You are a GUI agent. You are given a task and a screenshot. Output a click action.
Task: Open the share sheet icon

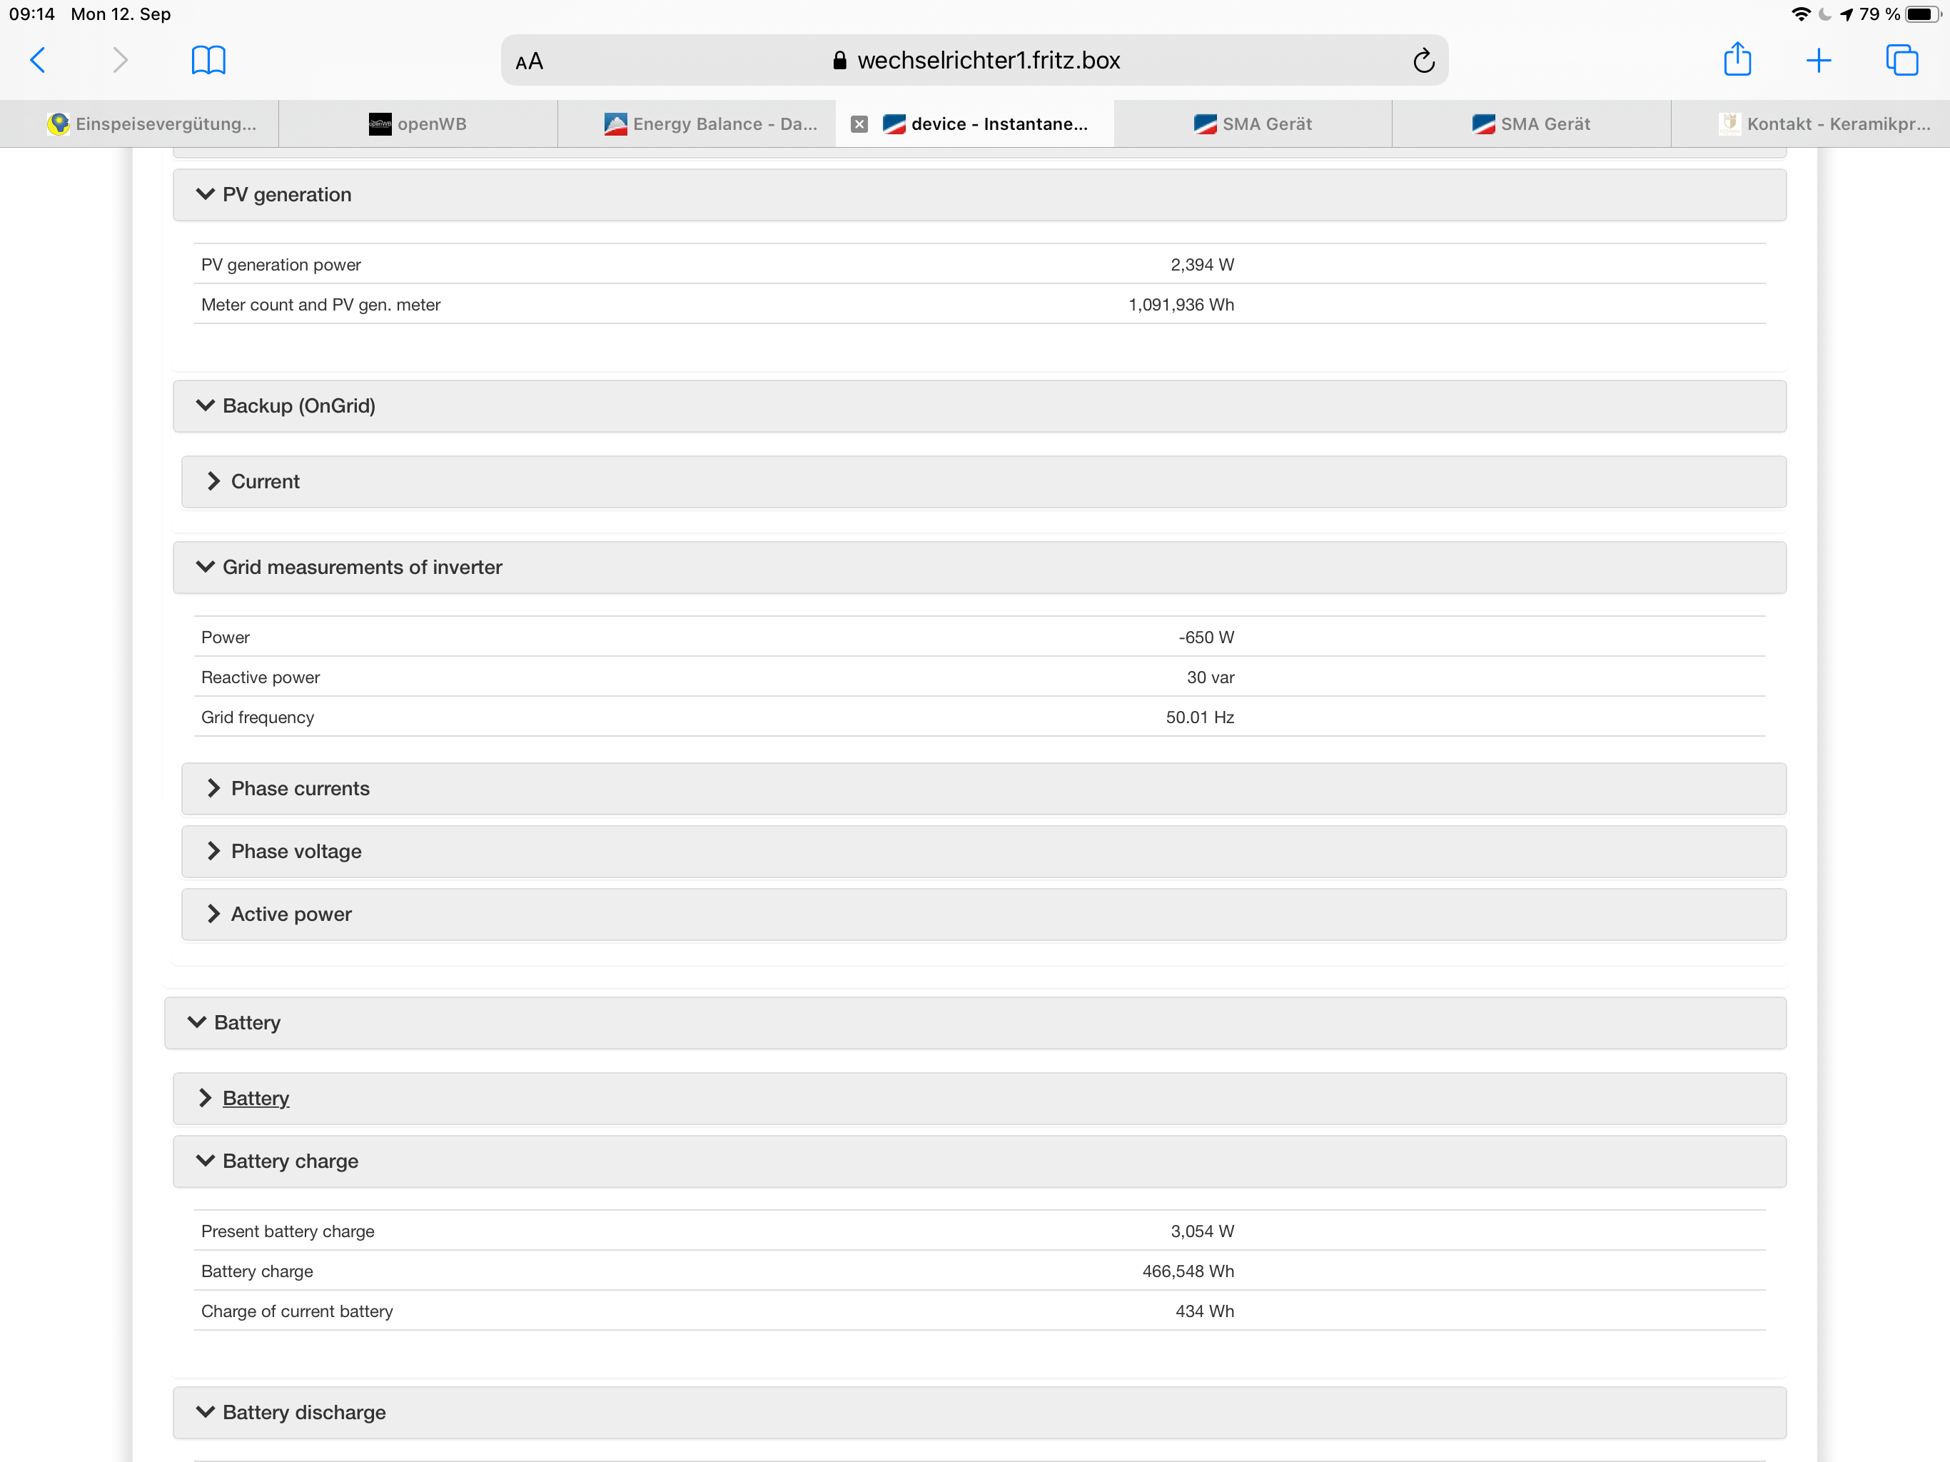[x=1737, y=60]
